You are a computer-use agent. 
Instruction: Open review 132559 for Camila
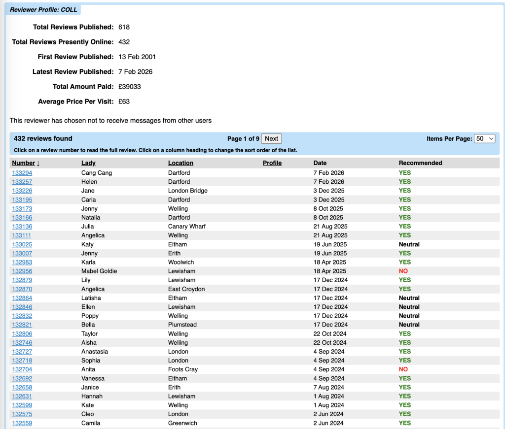coord(22,423)
